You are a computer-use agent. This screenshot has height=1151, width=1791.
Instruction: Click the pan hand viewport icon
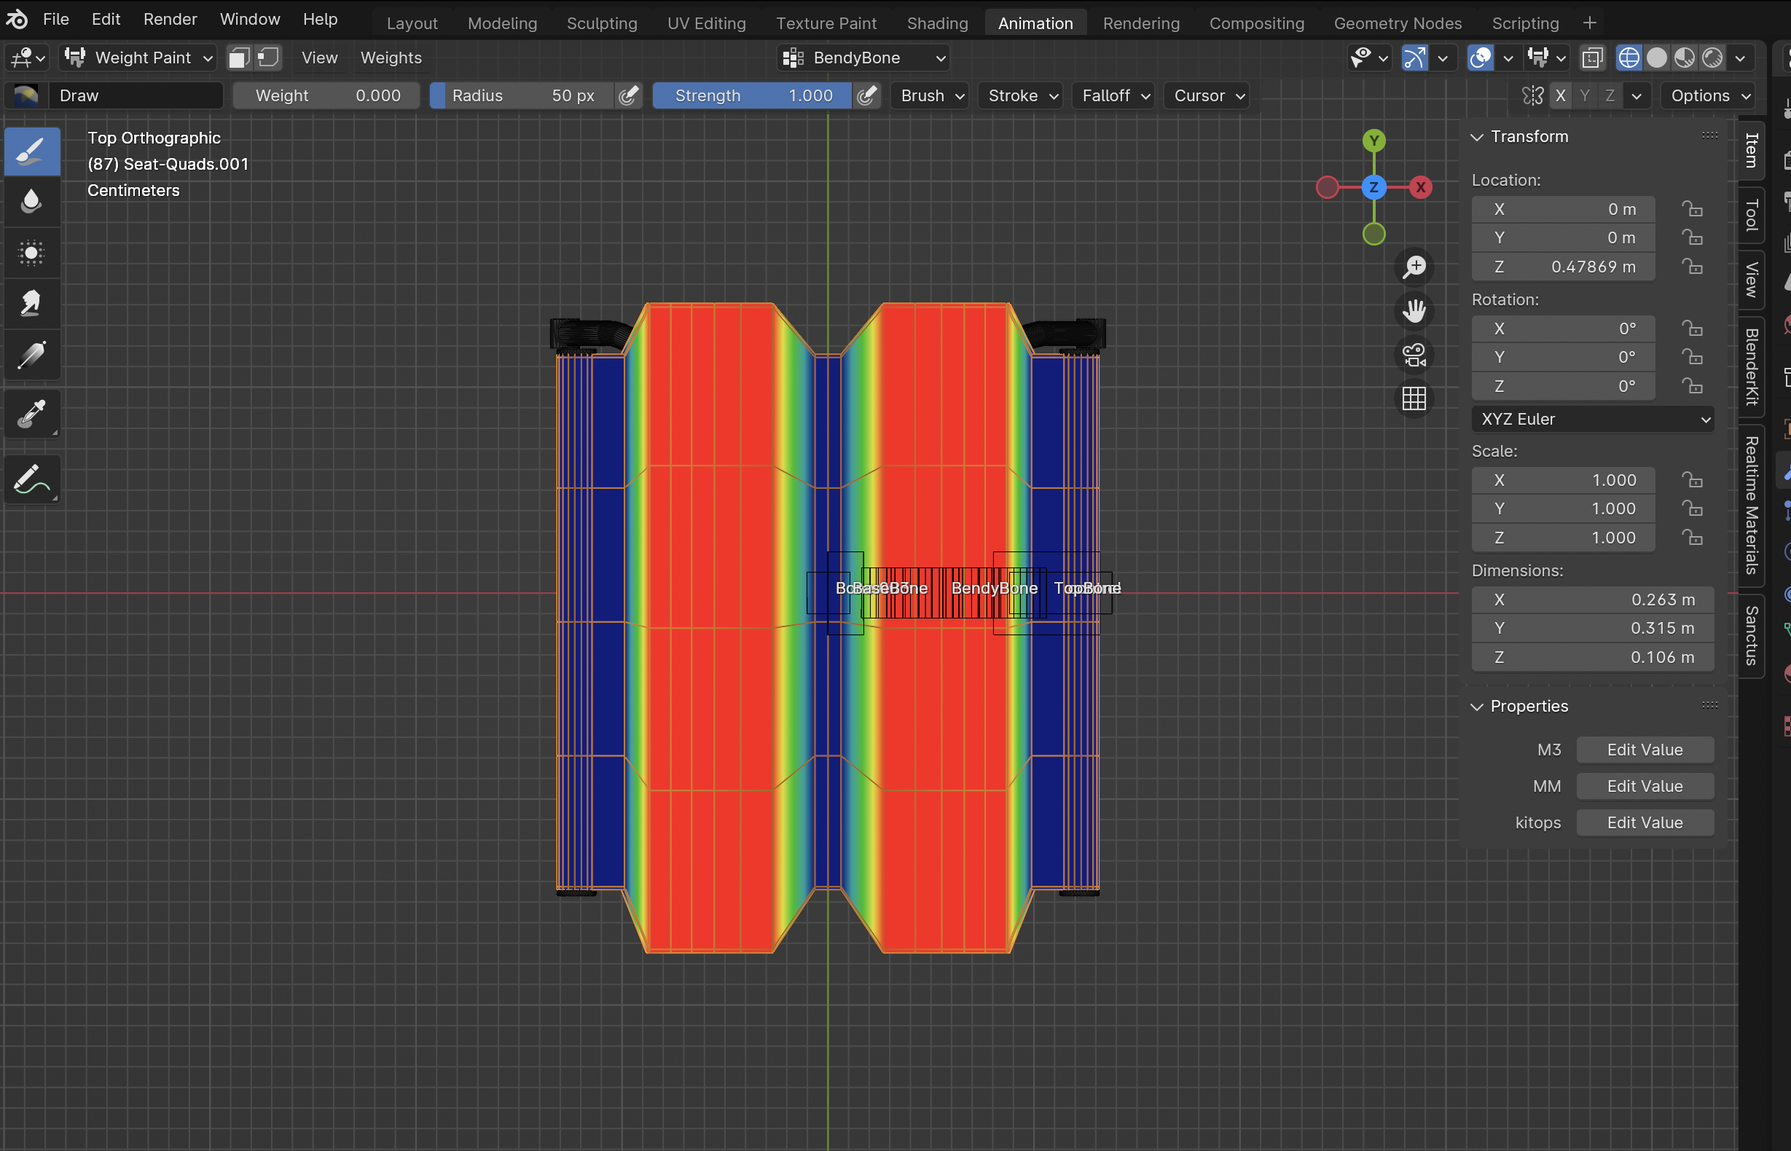click(x=1414, y=311)
